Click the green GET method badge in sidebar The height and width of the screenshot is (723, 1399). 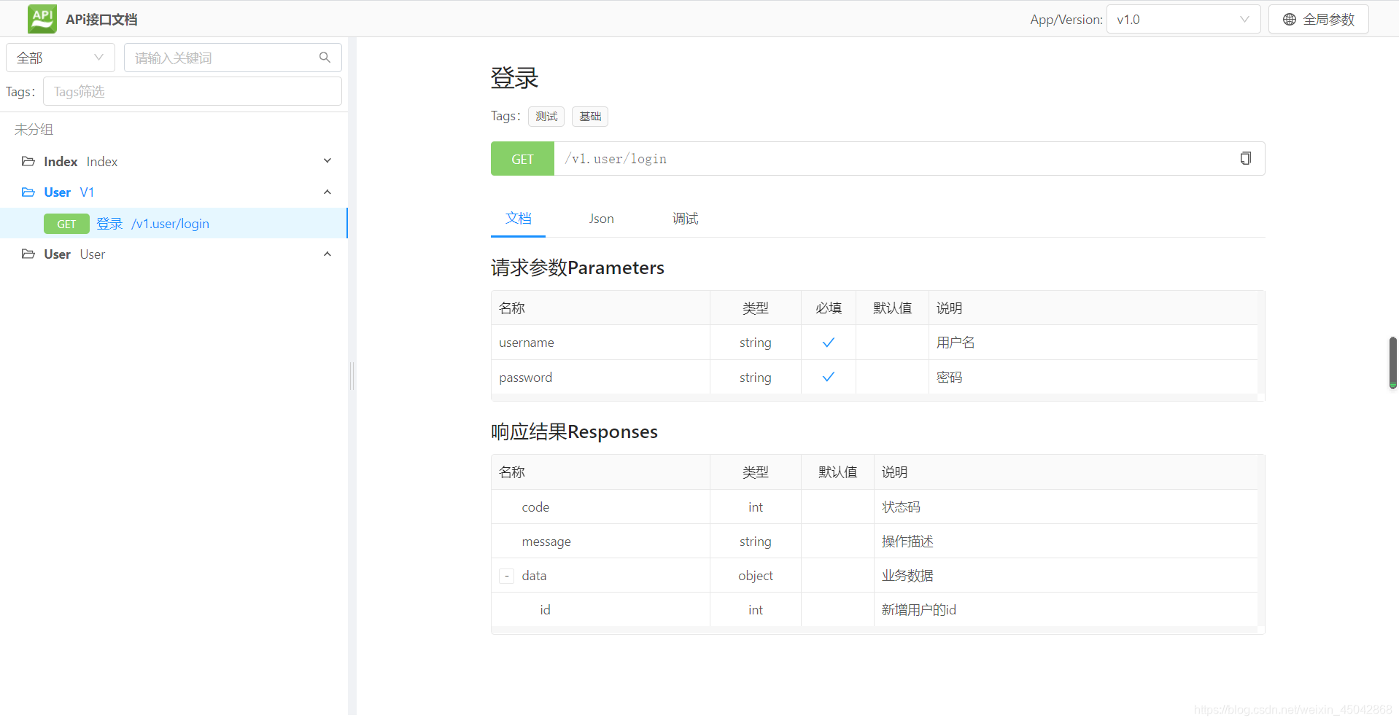click(66, 224)
